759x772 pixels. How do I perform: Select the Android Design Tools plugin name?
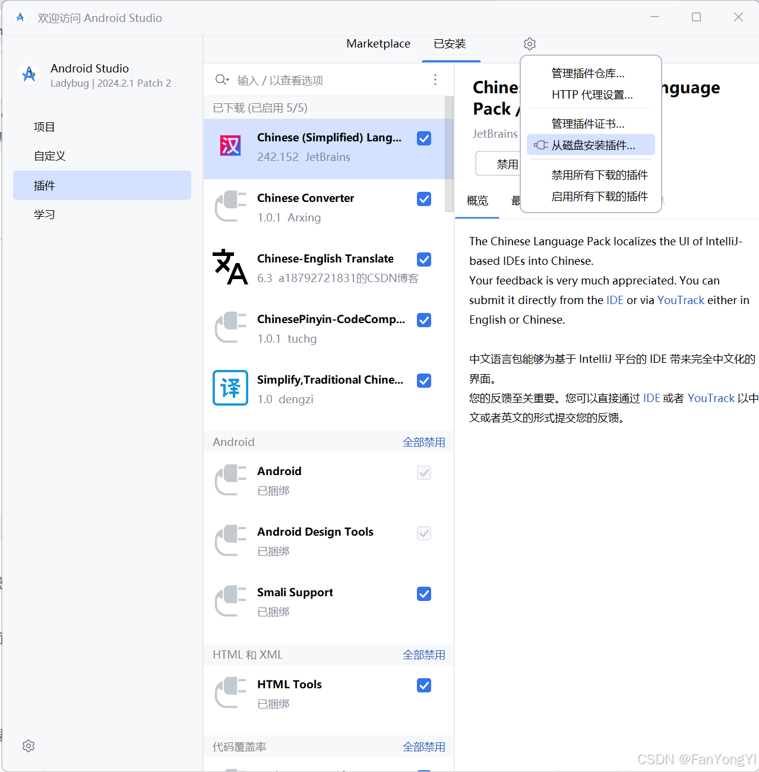(315, 532)
